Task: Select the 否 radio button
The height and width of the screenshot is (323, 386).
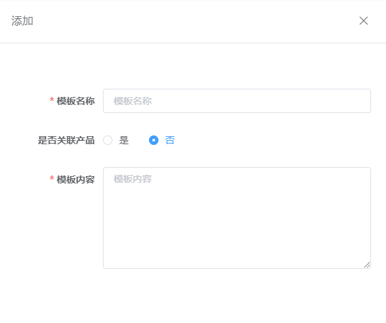Action: click(154, 140)
